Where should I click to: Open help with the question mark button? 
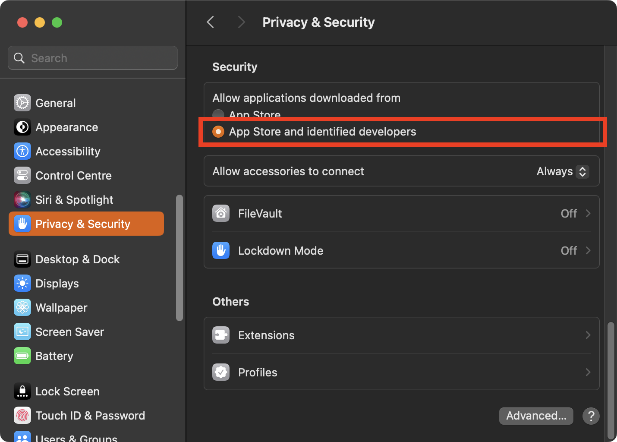pos(591,416)
